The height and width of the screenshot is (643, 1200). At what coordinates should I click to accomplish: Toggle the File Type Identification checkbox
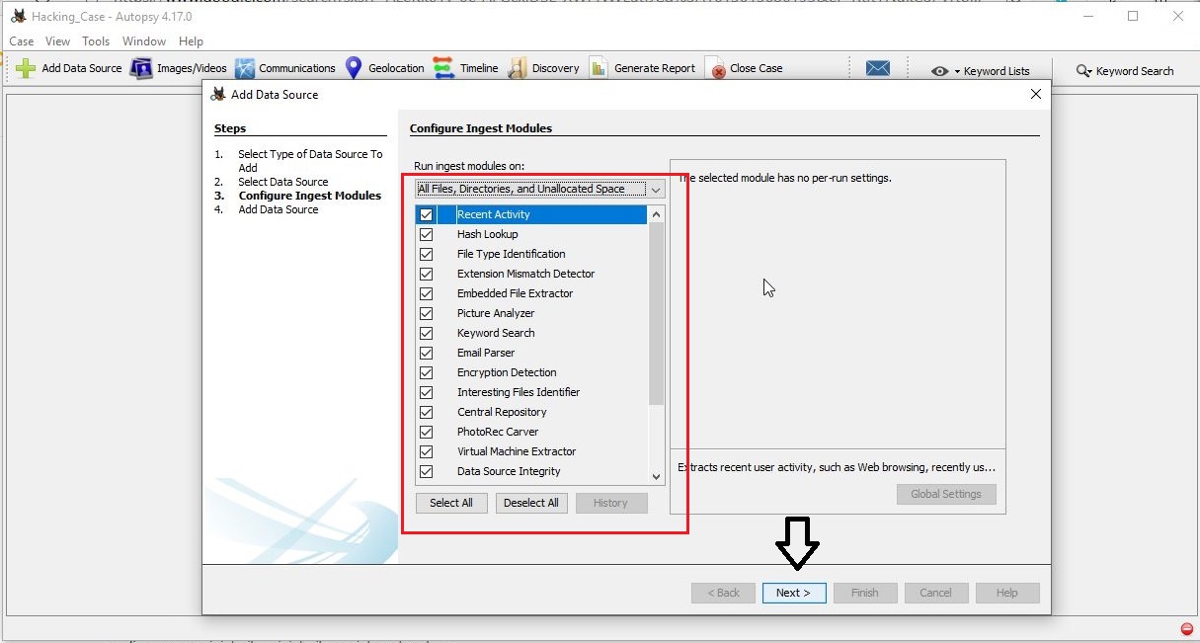pyautogui.click(x=426, y=254)
